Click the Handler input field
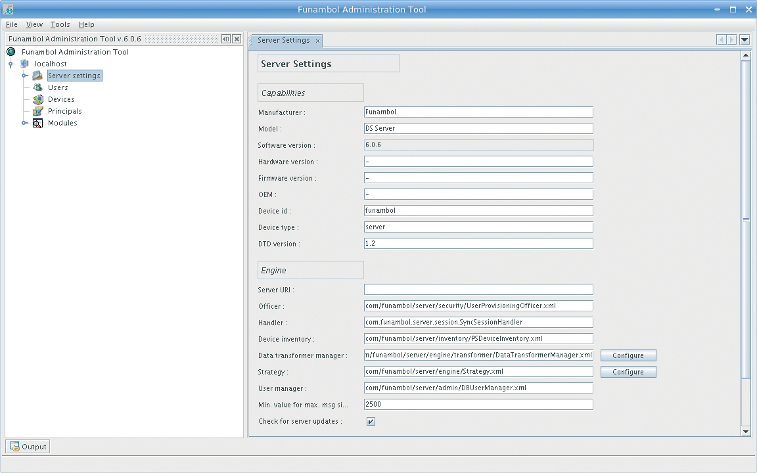This screenshot has height=473, width=757. (478, 323)
